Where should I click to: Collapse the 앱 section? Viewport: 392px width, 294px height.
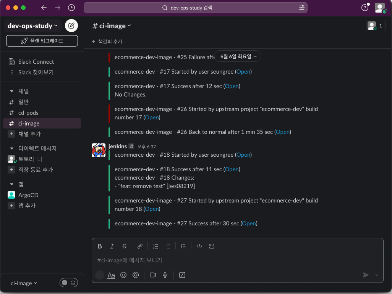(11, 184)
